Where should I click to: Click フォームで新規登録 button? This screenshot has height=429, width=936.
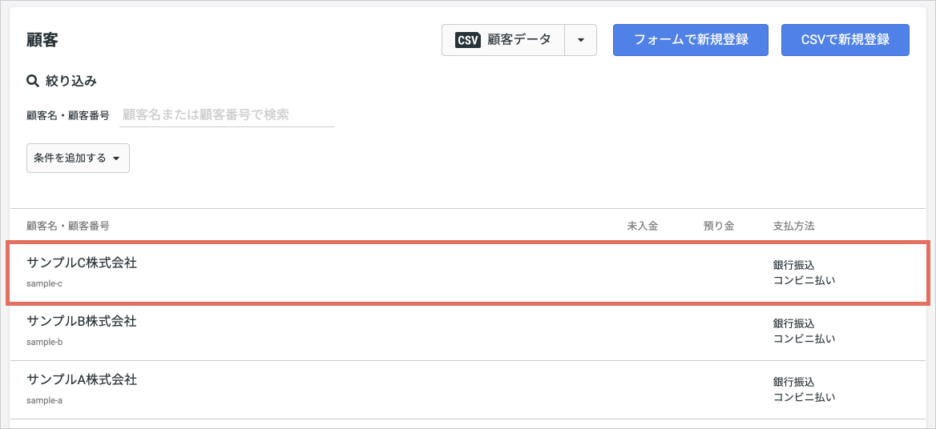click(691, 40)
